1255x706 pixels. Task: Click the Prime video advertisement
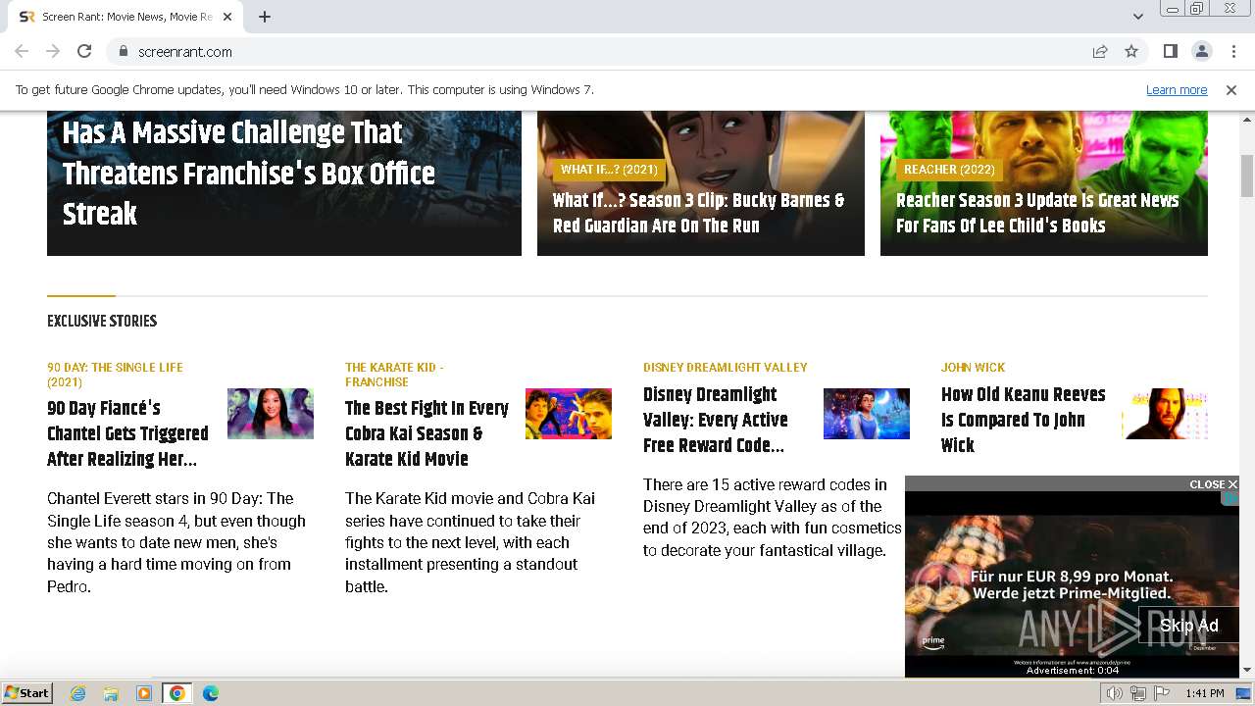pyautogui.click(x=1072, y=583)
